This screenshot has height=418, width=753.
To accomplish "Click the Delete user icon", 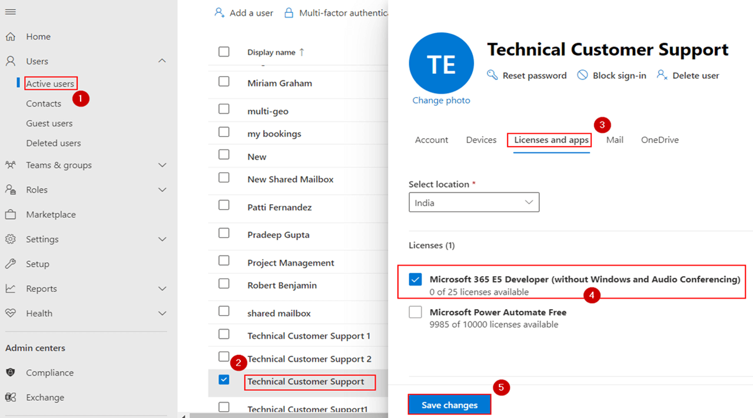I will [662, 75].
